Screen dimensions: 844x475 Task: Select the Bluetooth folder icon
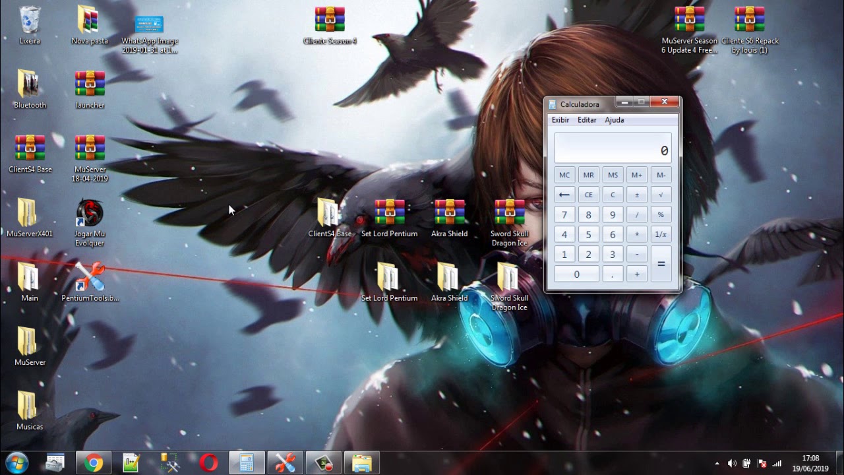[x=30, y=84]
